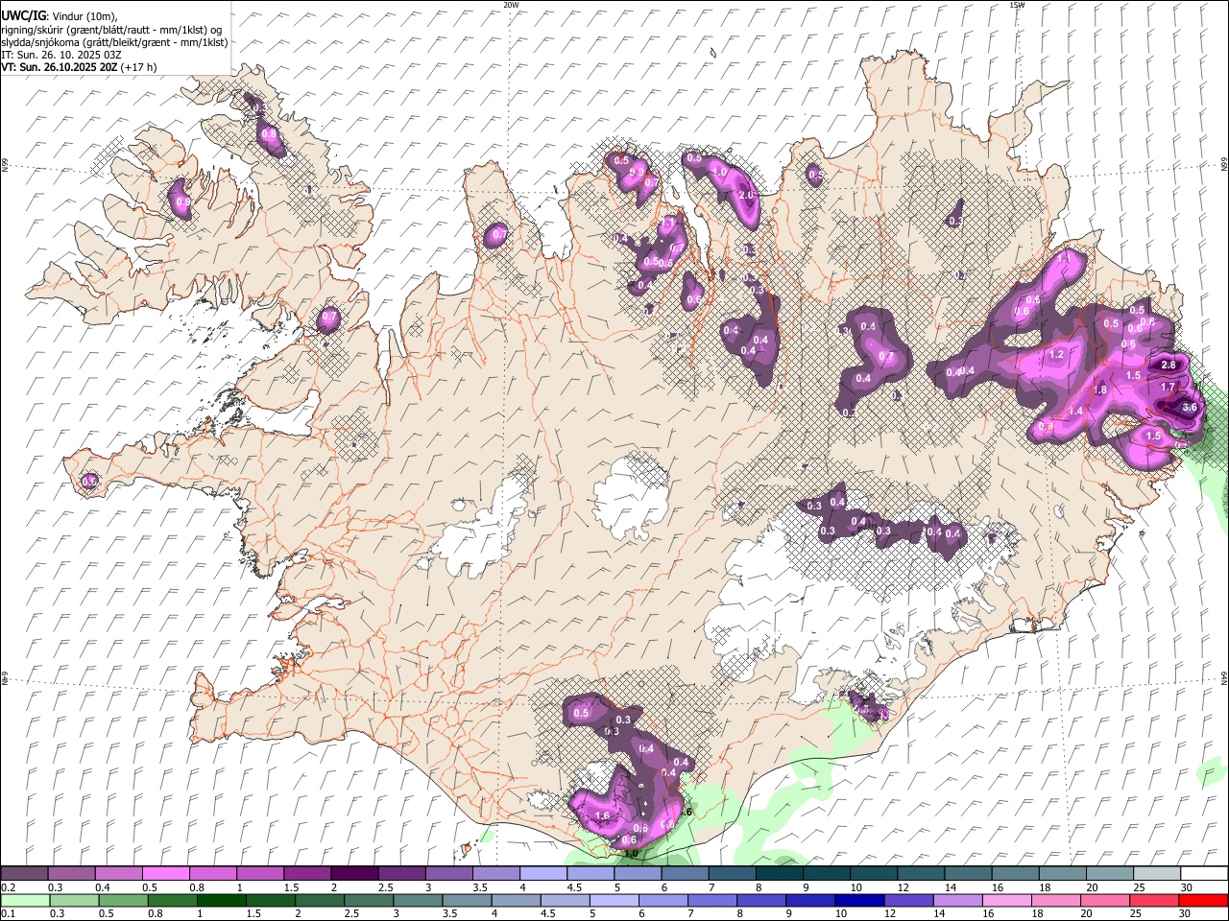Click the 'rigning/skúrir' legend description line
This screenshot has width=1229, height=921.
[x=110, y=30]
